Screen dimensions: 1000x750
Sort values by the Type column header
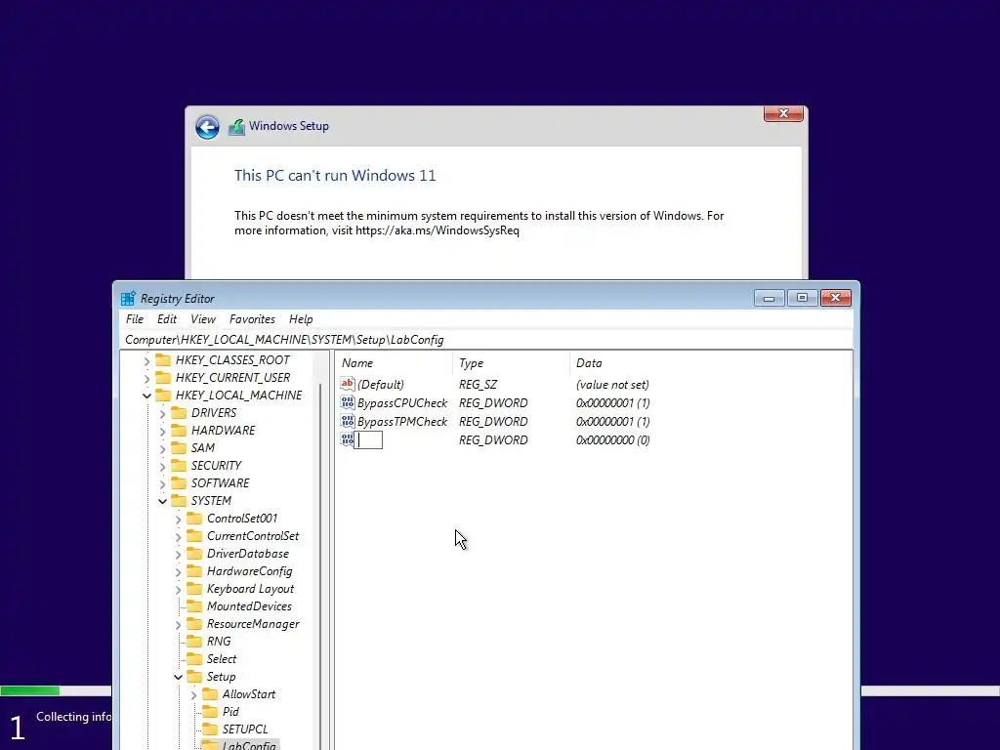click(511, 363)
